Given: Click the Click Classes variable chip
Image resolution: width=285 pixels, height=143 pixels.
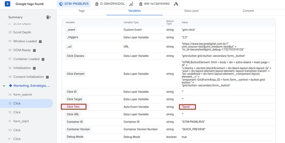Looking at the screenshot, I should [75, 56].
